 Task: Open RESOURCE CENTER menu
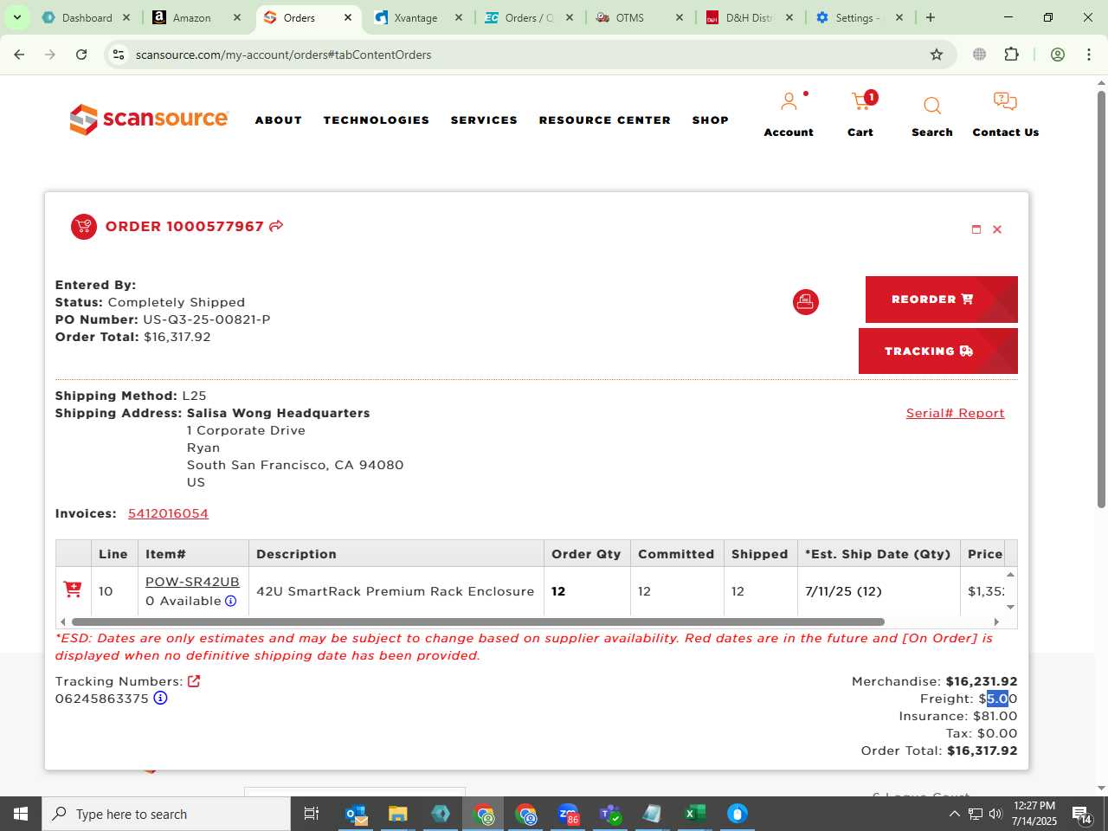point(605,120)
